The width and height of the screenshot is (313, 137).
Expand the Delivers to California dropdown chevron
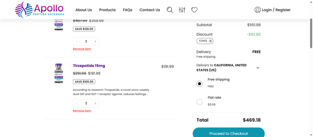tap(258, 68)
